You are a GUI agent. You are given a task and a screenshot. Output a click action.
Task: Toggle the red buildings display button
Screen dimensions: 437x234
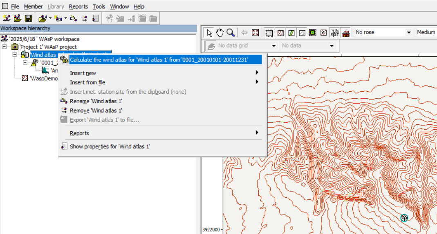click(346, 33)
